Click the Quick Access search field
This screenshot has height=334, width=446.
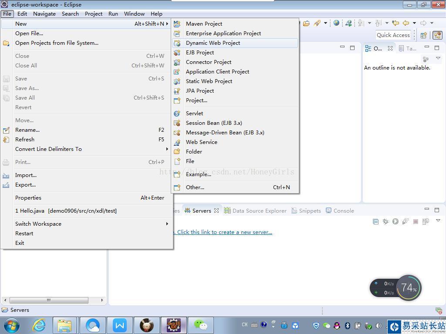(x=393, y=35)
